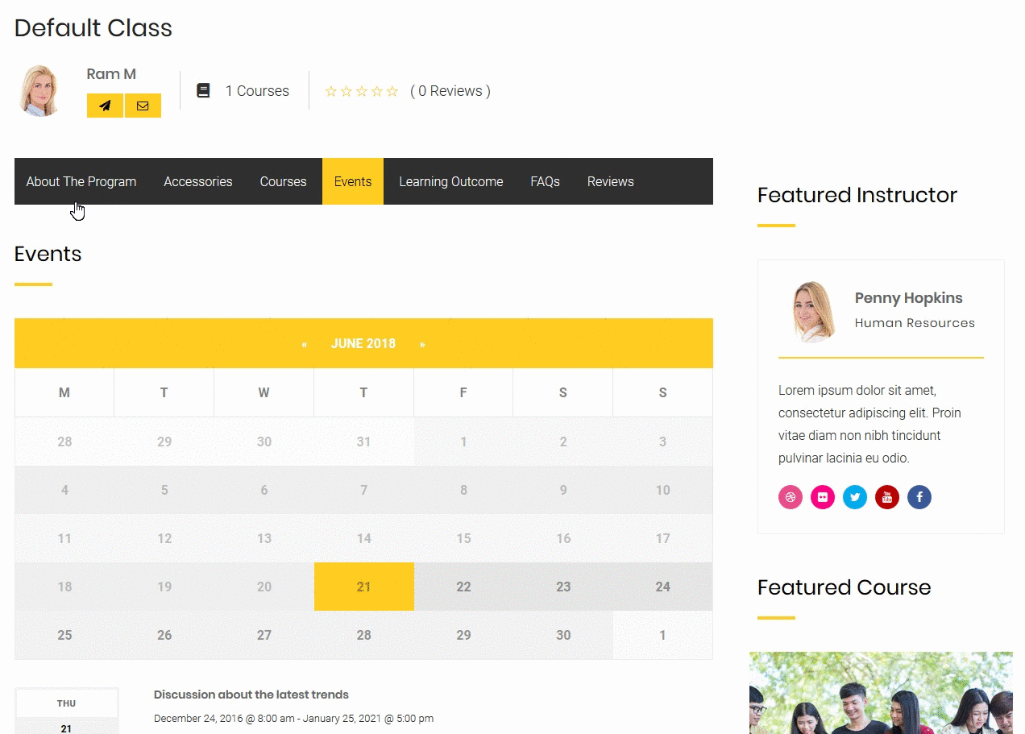Click the fifth rating star

(x=392, y=91)
